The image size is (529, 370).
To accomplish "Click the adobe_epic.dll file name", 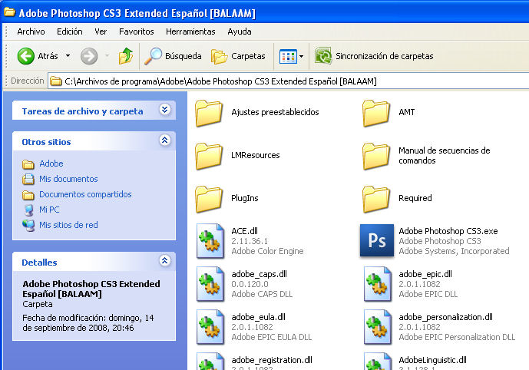I will click(x=425, y=274).
